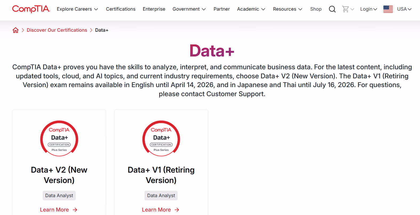Image resolution: width=420 pixels, height=215 pixels.
Task: Expand the Resources dropdown
Action: (x=288, y=9)
